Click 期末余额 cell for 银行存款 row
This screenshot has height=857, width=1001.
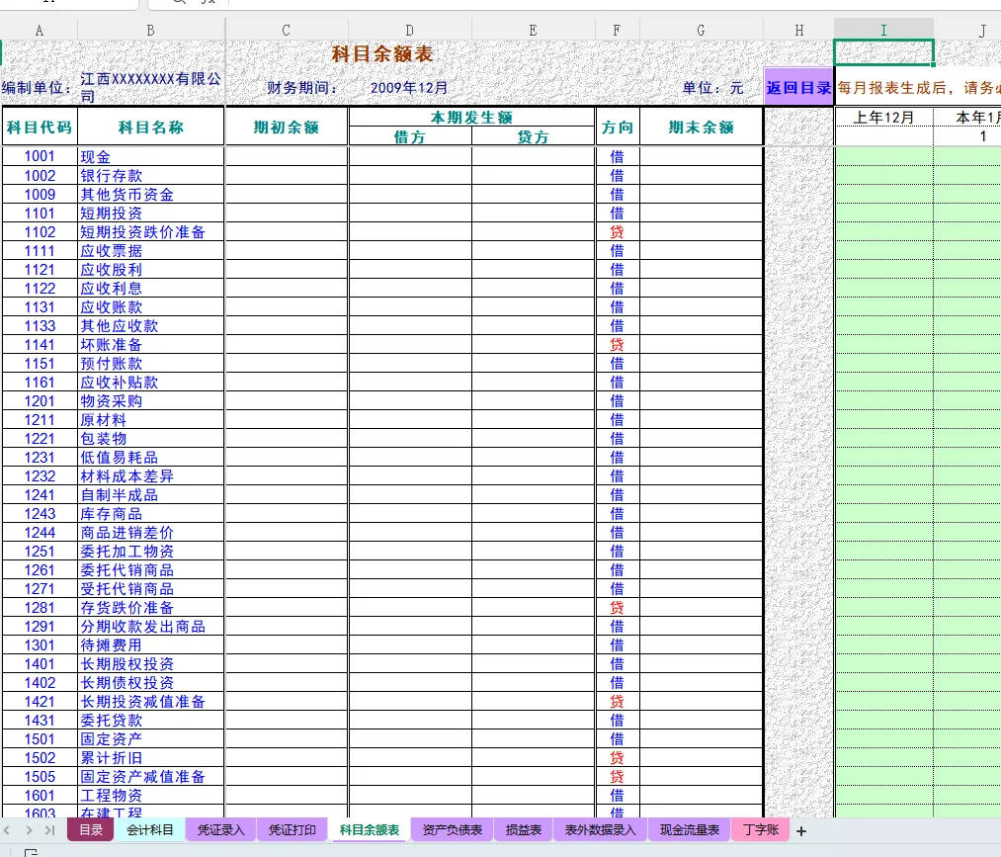coord(701,176)
